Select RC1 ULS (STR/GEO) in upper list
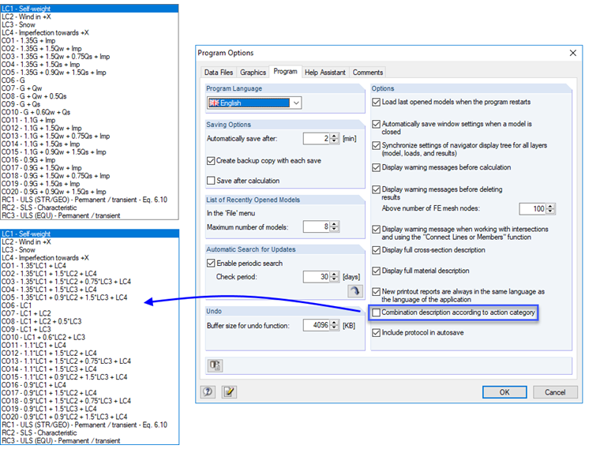 (89, 200)
